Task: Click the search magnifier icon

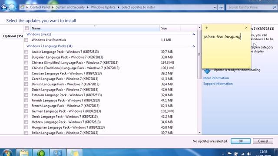Action: [x=274, y=7]
